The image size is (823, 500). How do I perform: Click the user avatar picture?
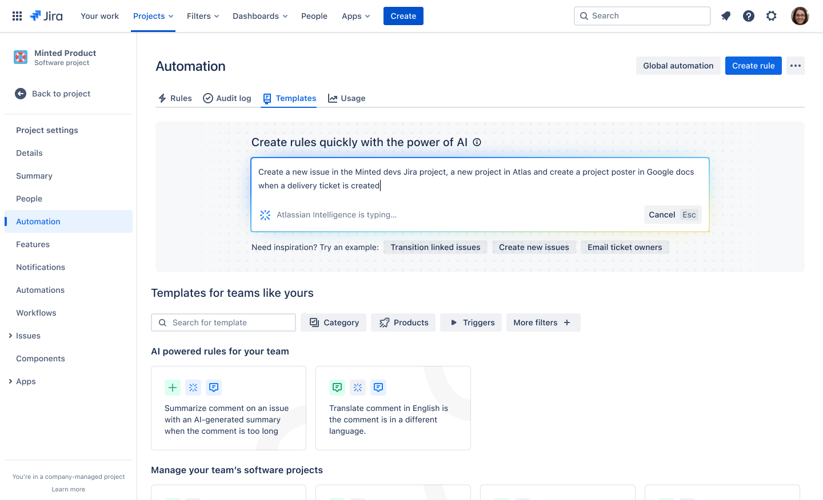800,15
